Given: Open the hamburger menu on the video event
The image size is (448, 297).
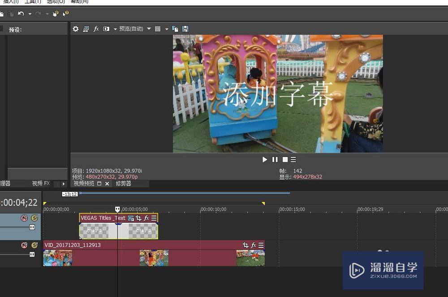Looking at the screenshot, I should (260, 245).
